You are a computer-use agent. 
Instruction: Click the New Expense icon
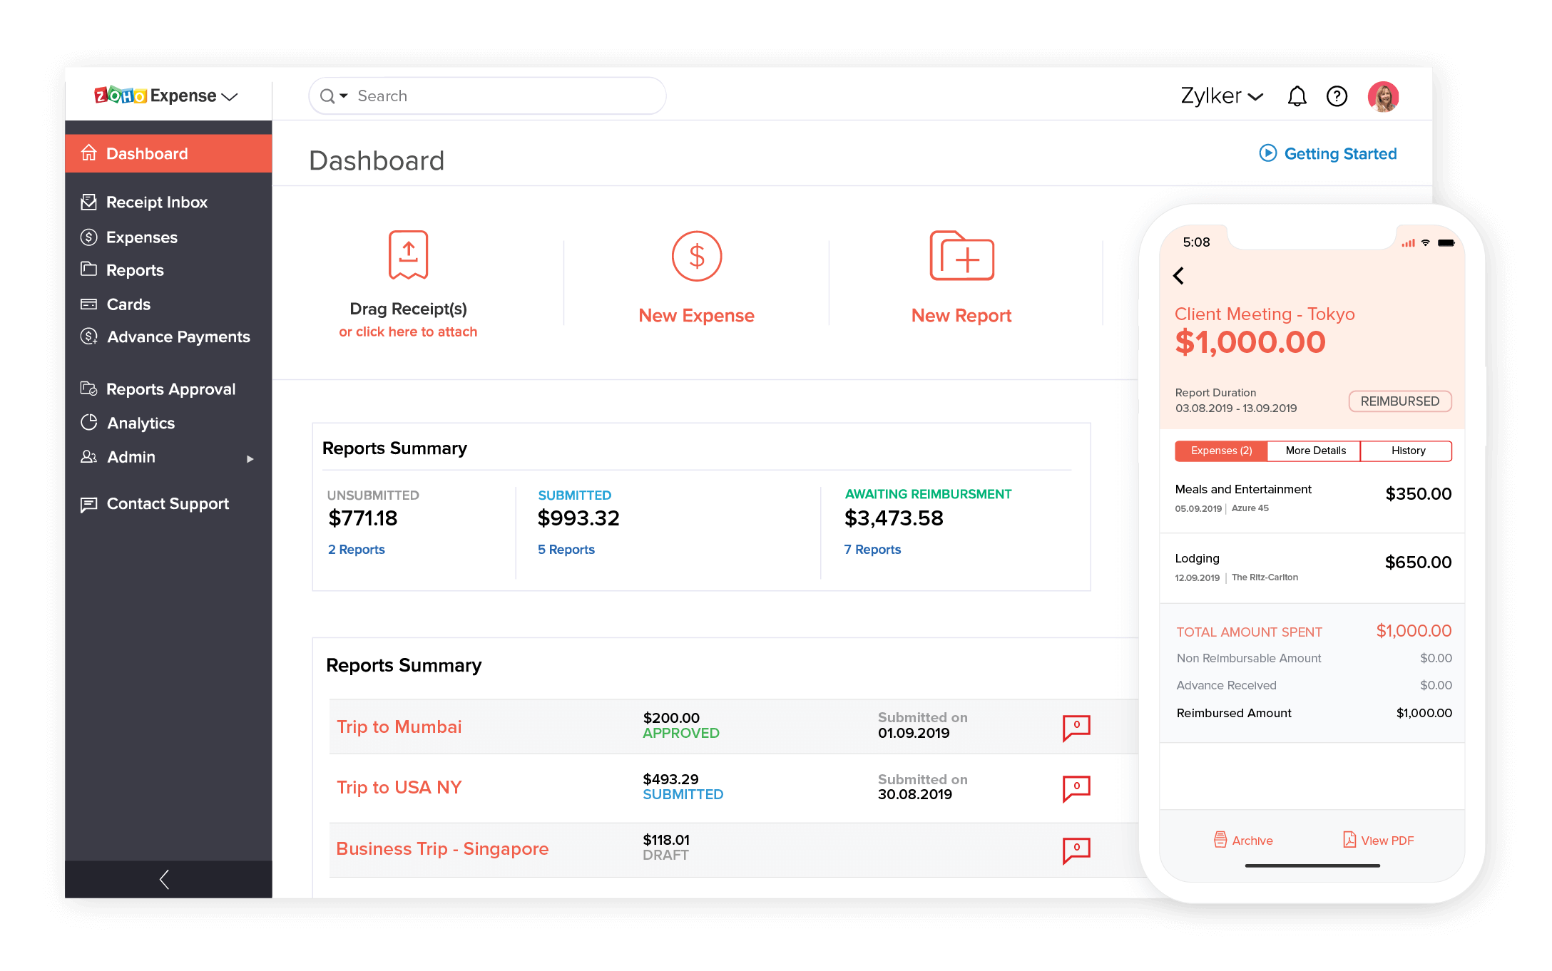pyautogui.click(x=696, y=257)
